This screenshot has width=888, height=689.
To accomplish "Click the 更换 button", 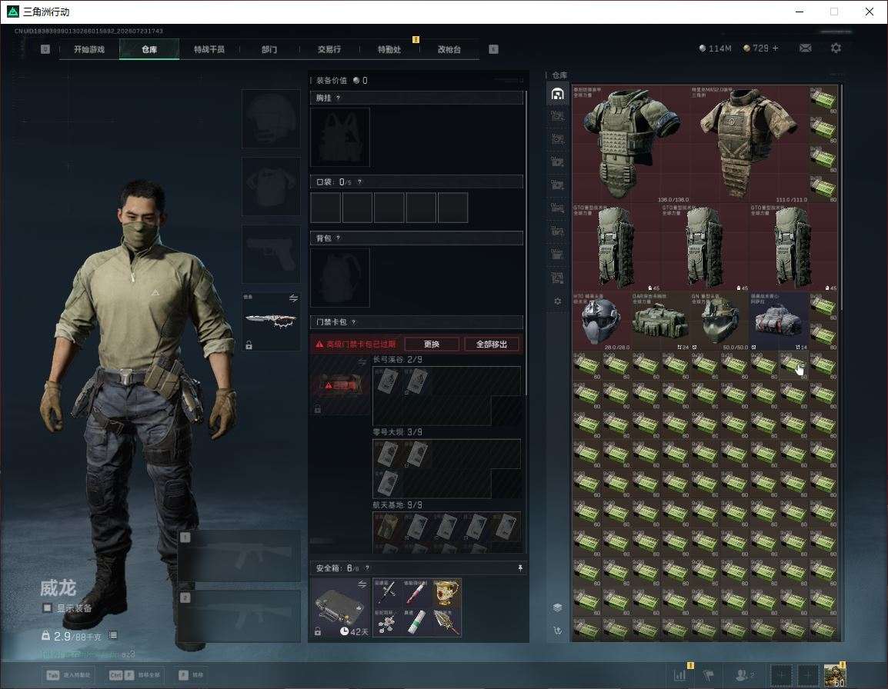I will tap(432, 344).
